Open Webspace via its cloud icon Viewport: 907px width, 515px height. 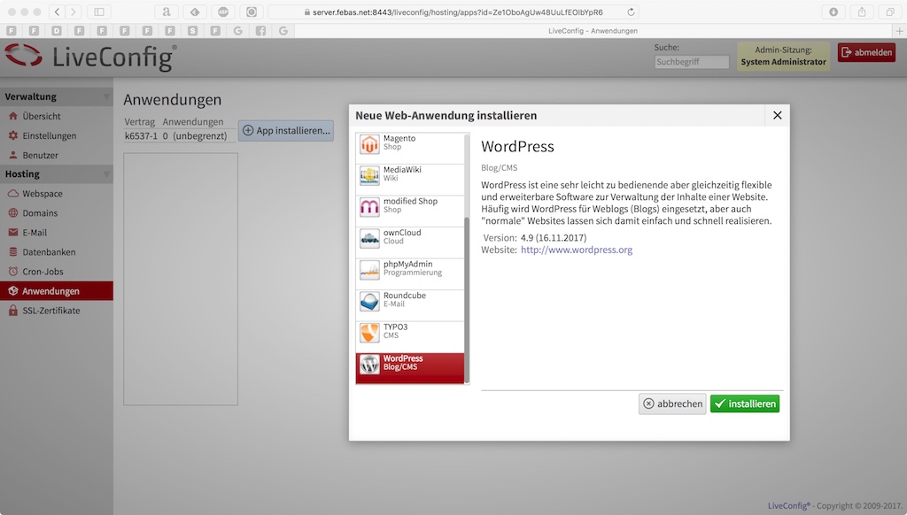(12, 194)
